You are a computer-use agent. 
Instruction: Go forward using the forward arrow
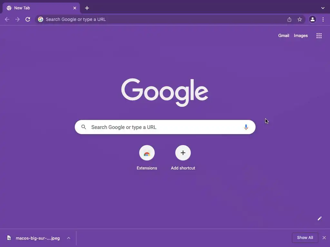point(17,20)
